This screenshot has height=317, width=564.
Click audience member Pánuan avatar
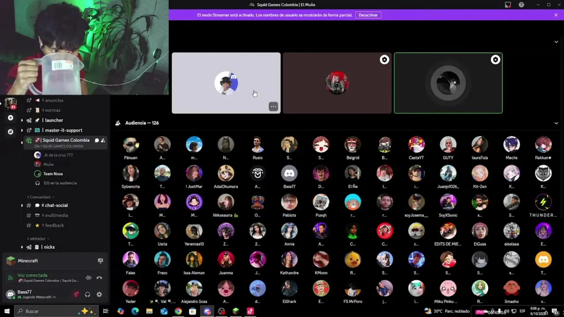pos(130,144)
